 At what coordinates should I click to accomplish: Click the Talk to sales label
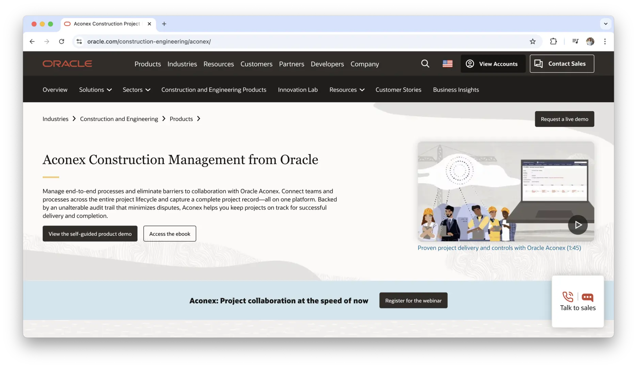pos(578,308)
